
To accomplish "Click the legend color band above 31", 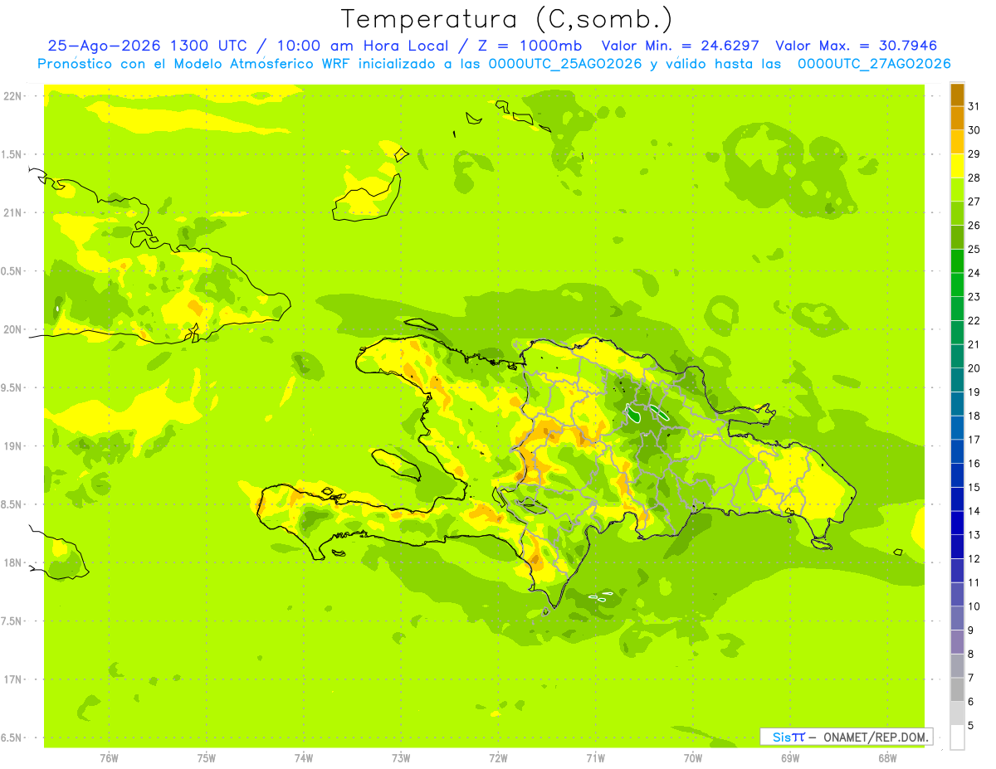I will click(957, 95).
